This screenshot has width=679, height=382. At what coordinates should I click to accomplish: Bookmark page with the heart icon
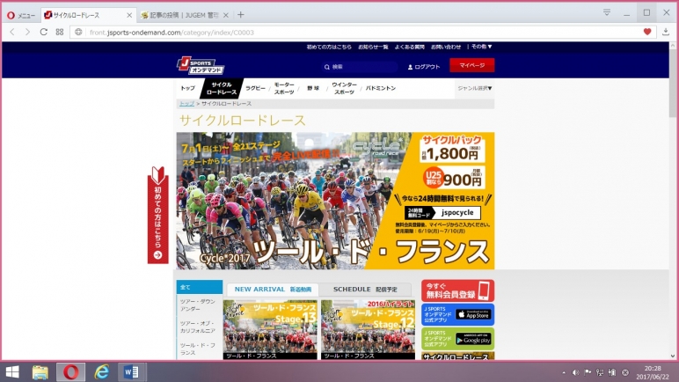point(647,32)
